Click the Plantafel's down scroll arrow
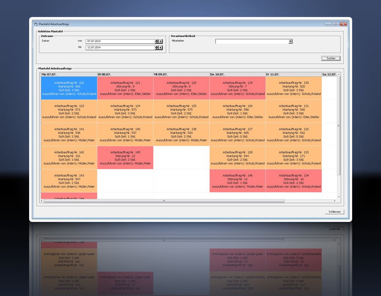The height and width of the screenshot is (296, 381). [339, 197]
